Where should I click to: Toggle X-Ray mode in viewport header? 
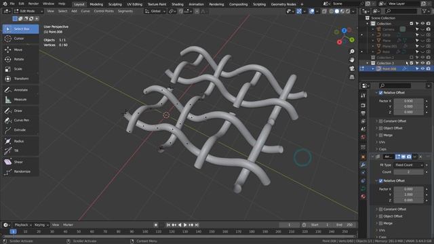324,12
